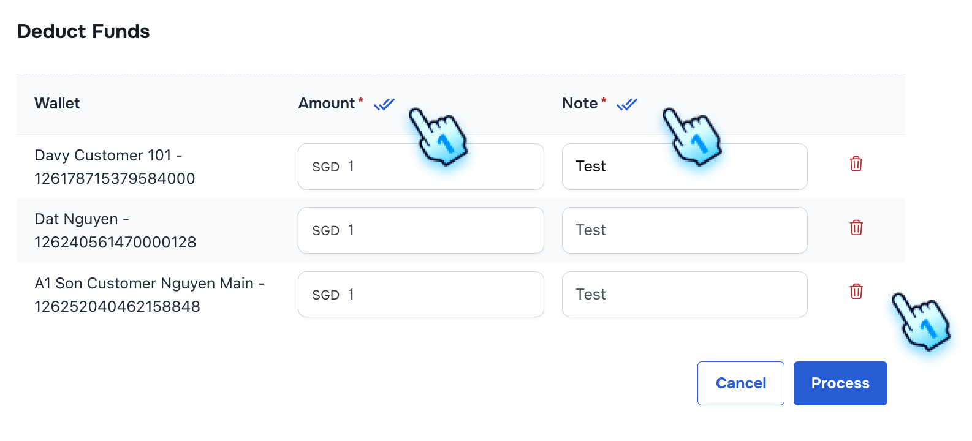Image resolution: width=972 pixels, height=441 pixels.
Task: Delete the Davy Customer 101 wallet row
Action: pyautogui.click(x=856, y=164)
